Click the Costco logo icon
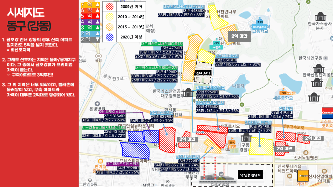The width and height of the screenshot is (333, 187). point(328,113)
